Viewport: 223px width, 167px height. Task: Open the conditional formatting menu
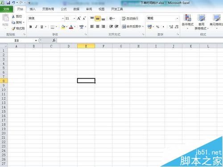(187, 22)
